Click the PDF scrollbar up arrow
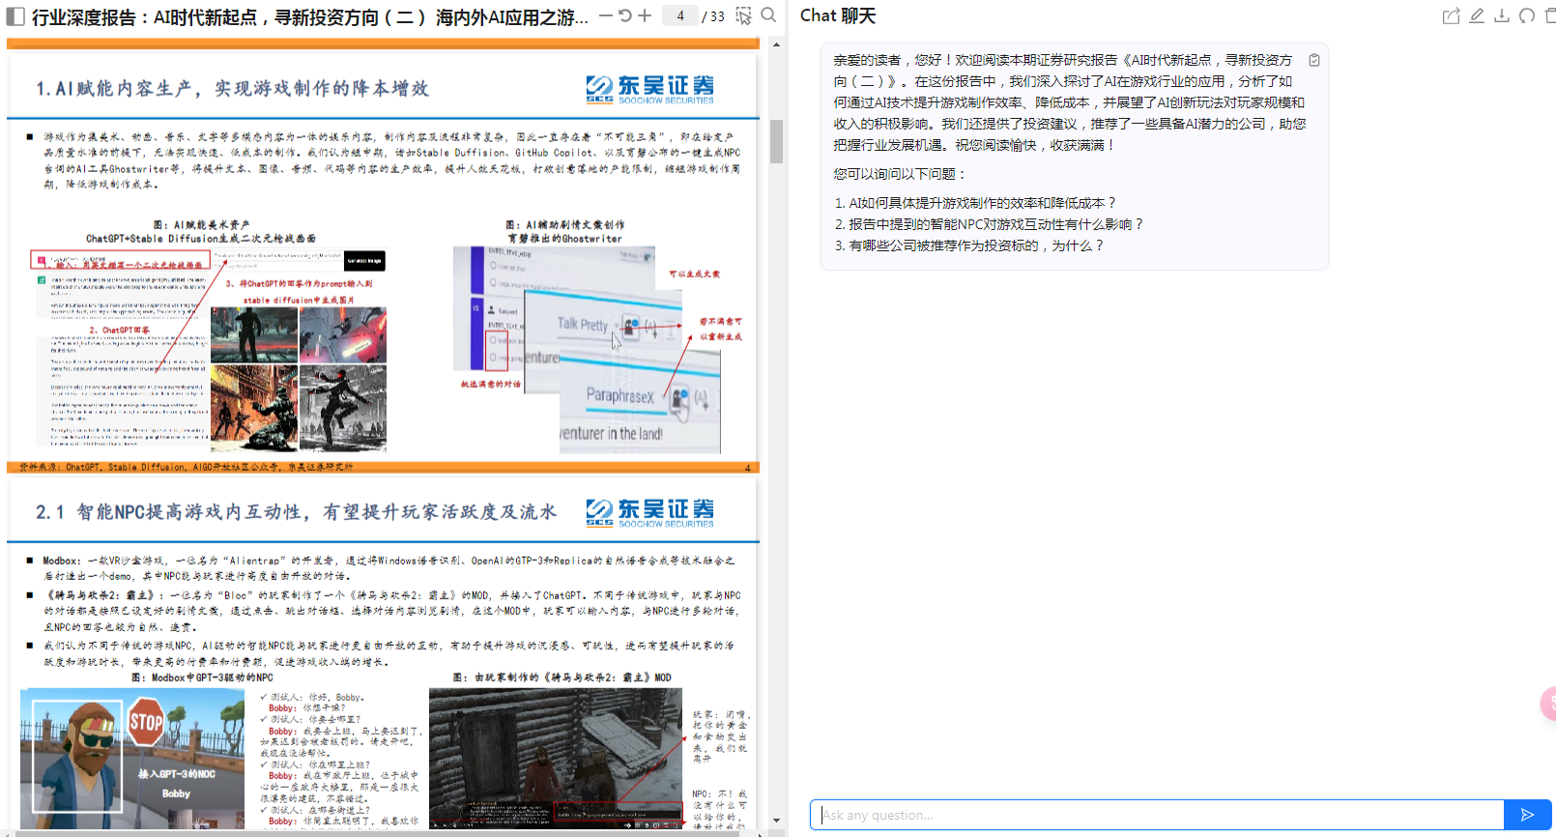The height and width of the screenshot is (837, 1556). point(776,44)
